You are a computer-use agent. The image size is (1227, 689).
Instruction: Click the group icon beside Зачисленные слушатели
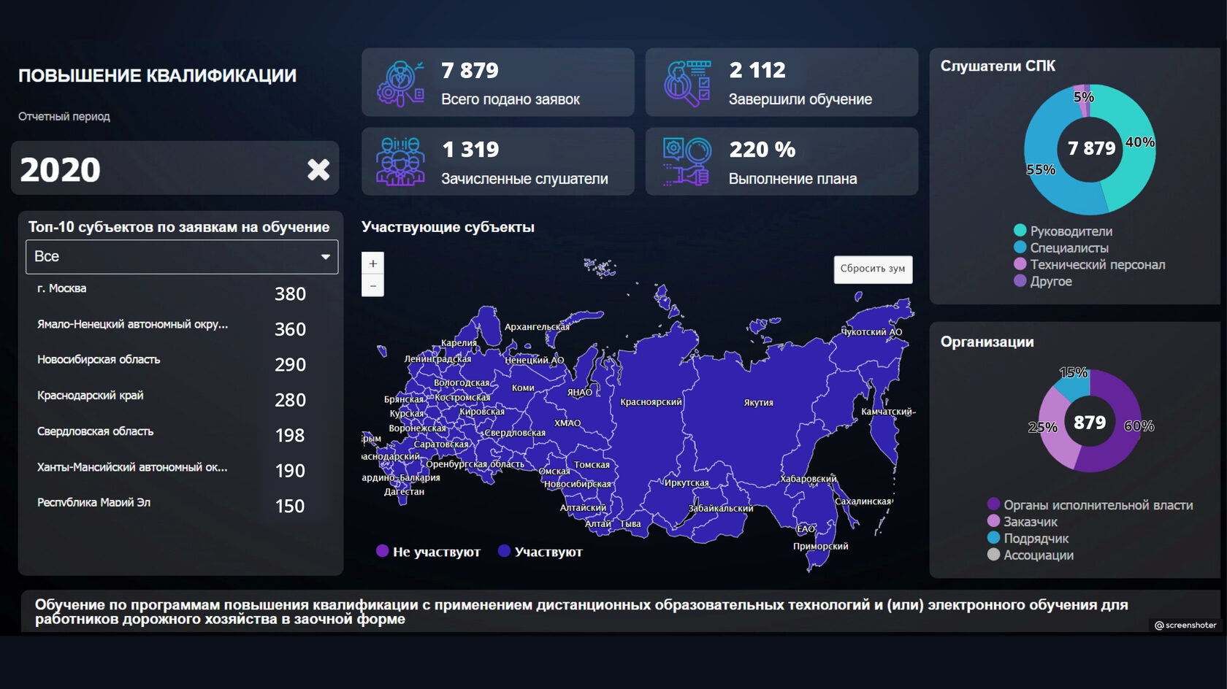tap(402, 161)
